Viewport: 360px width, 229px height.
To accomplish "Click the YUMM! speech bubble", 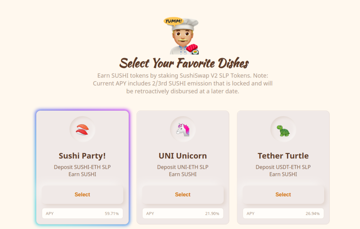I will pos(173,21).
